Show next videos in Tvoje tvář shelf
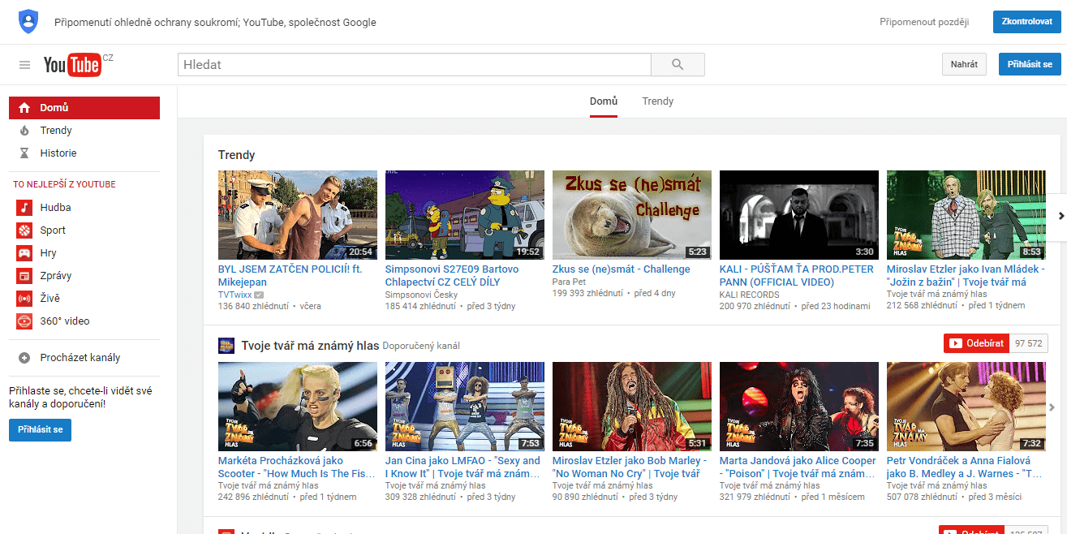The image size is (1067, 534). pyautogui.click(x=1052, y=407)
